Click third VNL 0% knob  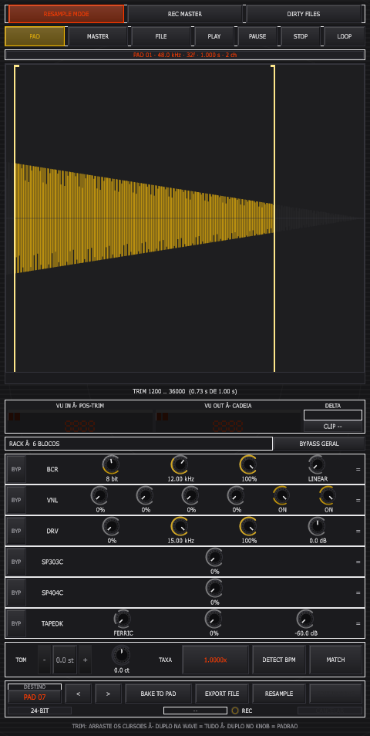[x=191, y=495]
